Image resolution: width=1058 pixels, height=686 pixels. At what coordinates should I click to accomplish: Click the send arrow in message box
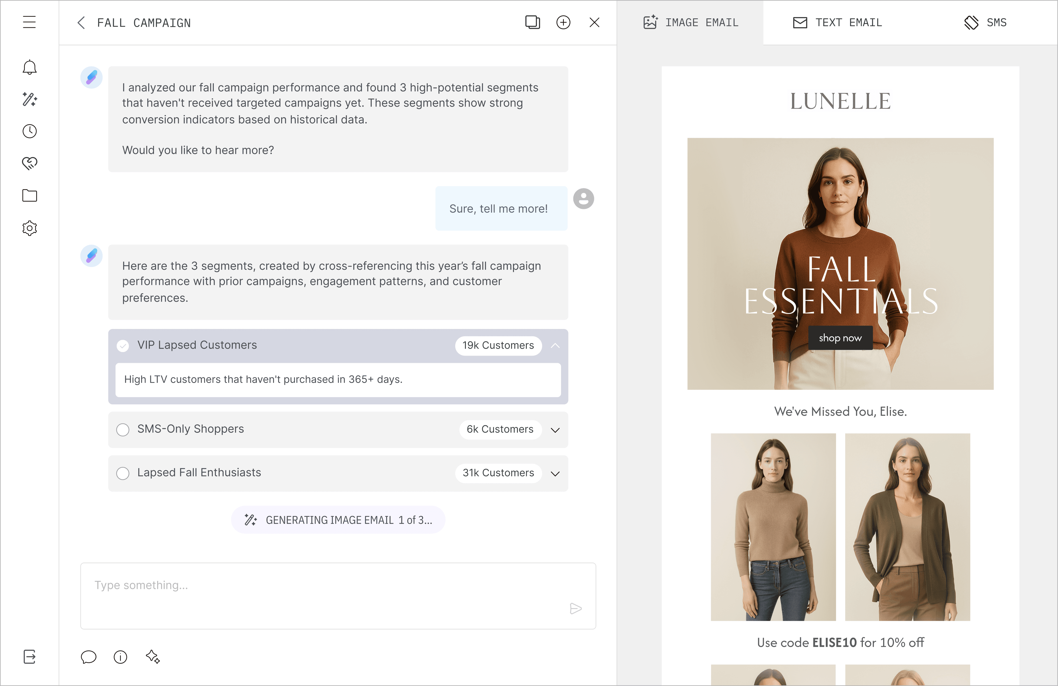coord(575,608)
